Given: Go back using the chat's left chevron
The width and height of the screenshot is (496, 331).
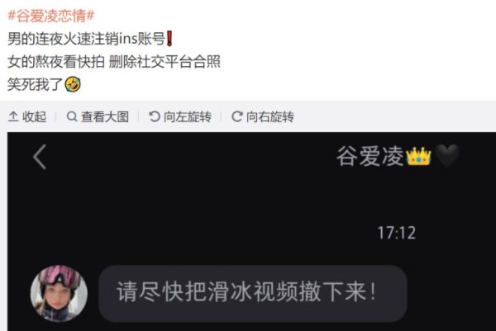Looking at the screenshot, I should click(x=40, y=157).
